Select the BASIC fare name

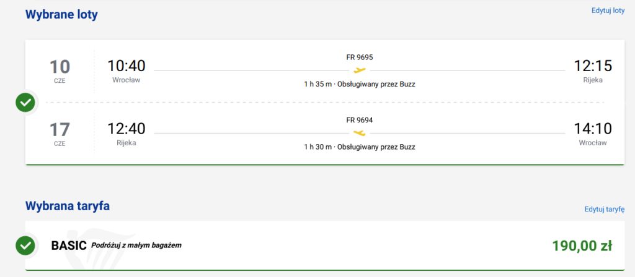coord(68,245)
